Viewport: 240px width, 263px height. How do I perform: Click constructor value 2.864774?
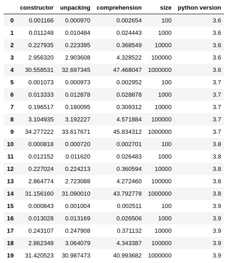click(41, 181)
